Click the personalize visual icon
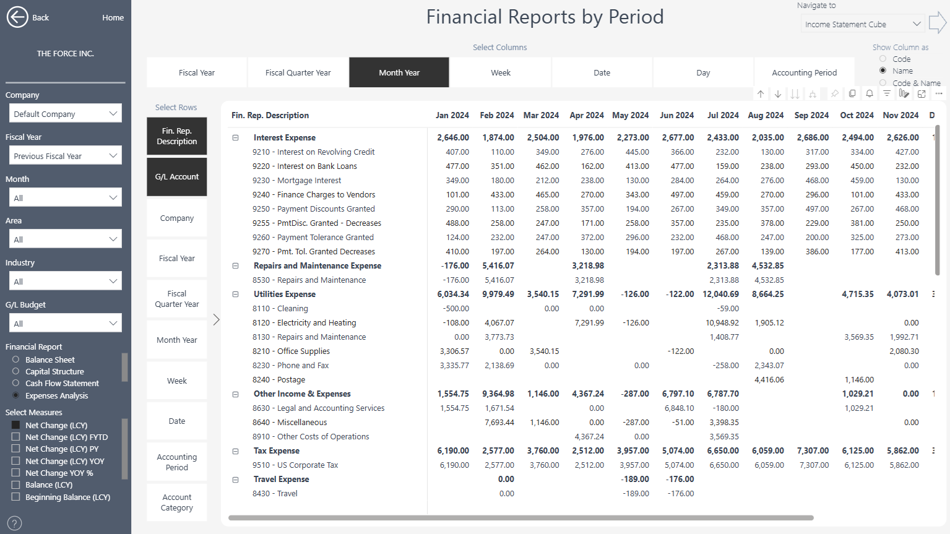The image size is (950, 534). pyautogui.click(x=904, y=94)
